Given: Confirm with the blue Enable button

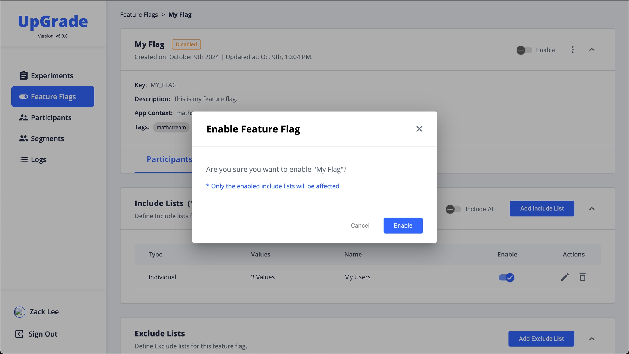Looking at the screenshot, I should point(403,225).
